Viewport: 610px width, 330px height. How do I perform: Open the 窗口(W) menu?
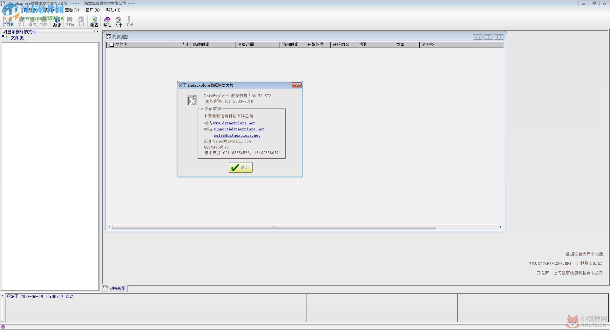tap(92, 10)
